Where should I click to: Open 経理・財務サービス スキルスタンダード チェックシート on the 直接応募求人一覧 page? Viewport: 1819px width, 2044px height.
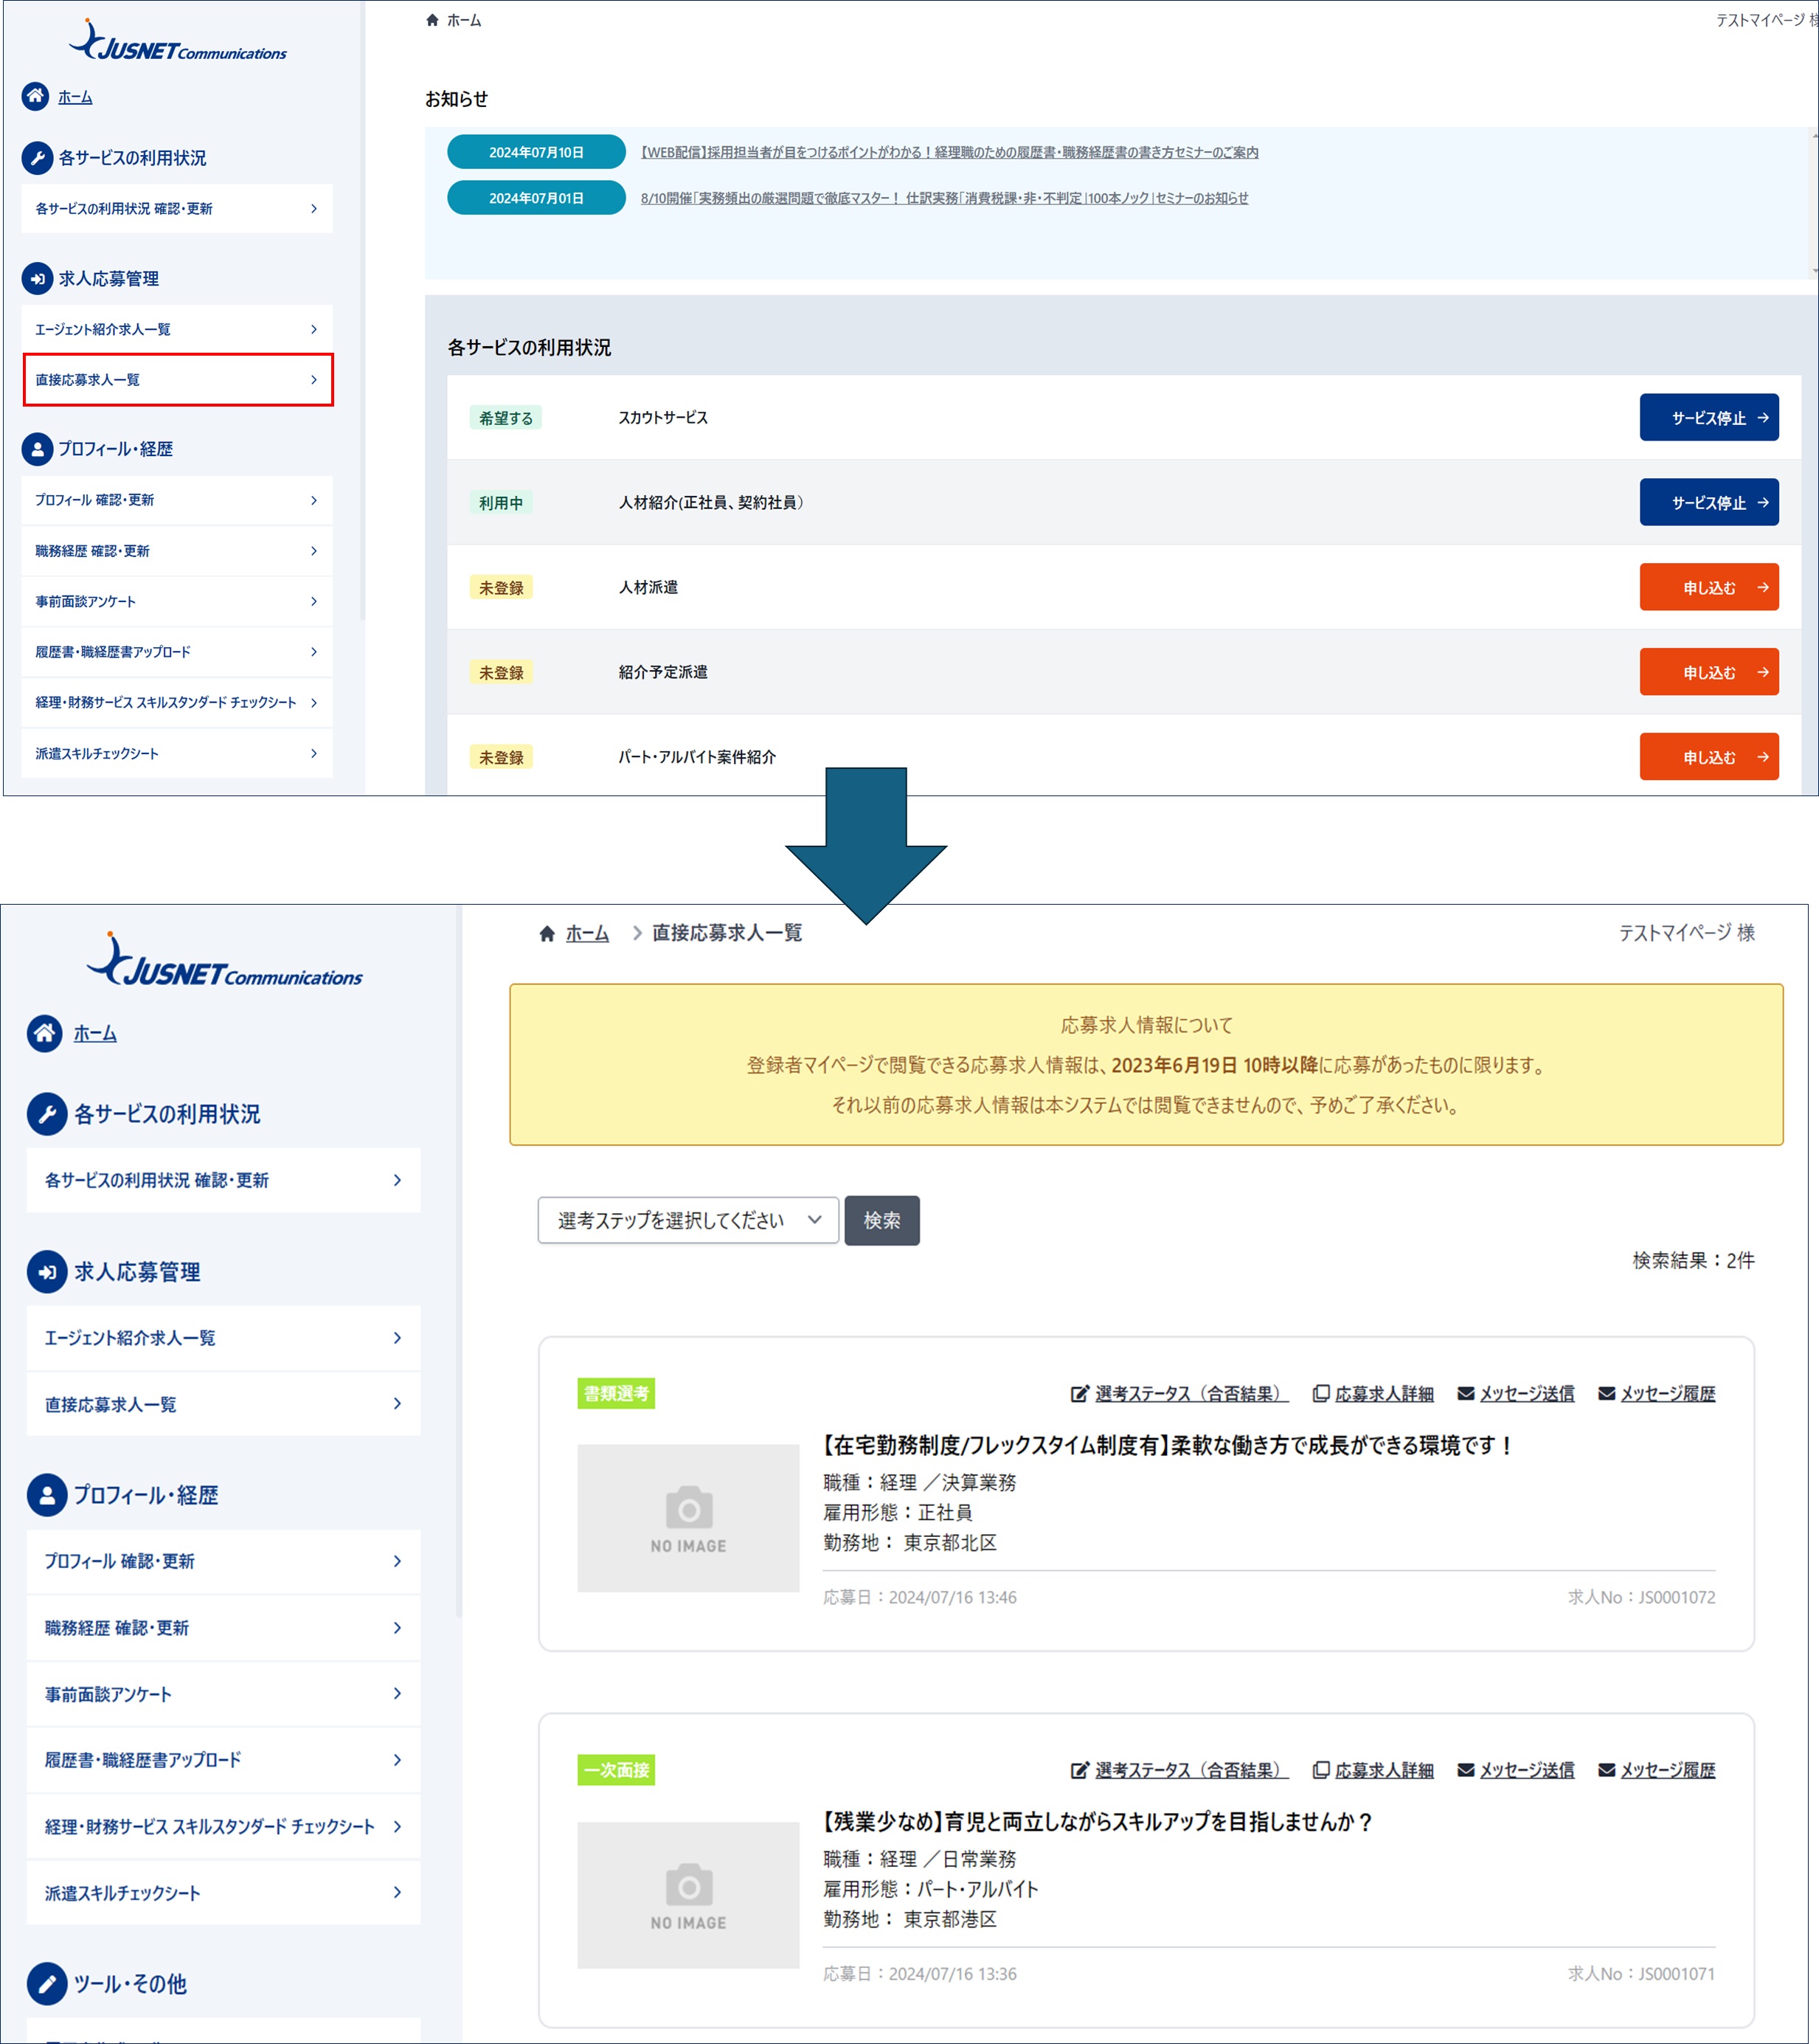[224, 1827]
